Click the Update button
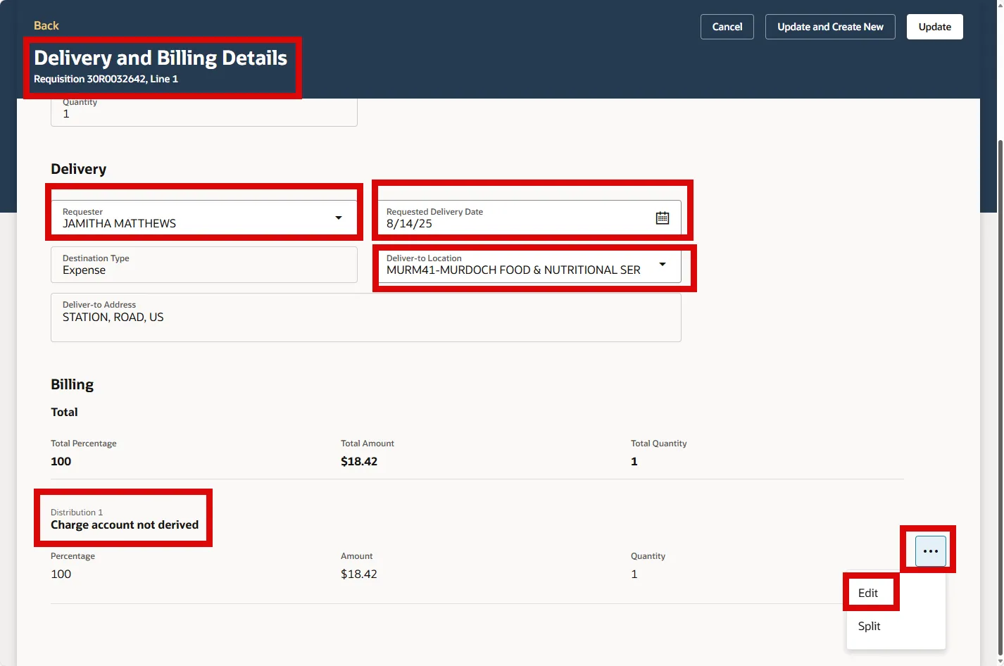 pos(934,27)
